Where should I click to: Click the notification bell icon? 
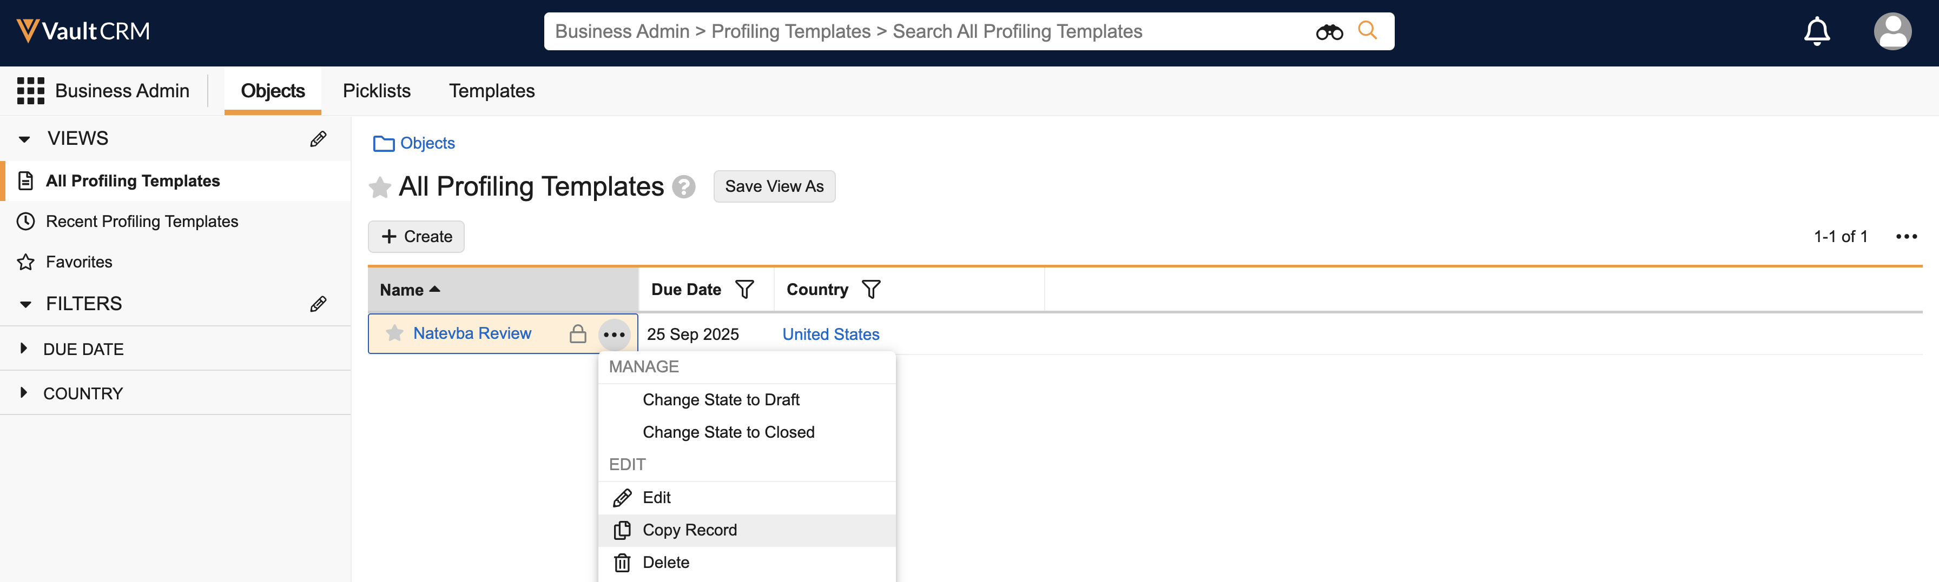pyautogui.click(x=1816, y=31)
